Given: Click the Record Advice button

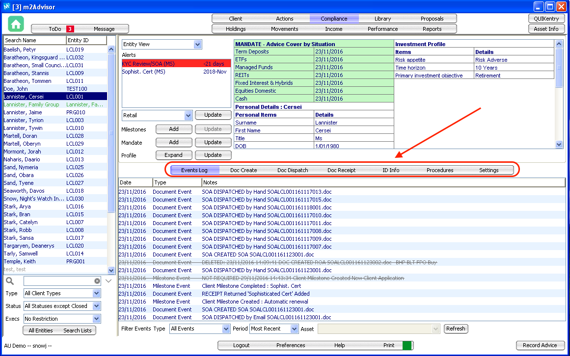Looking at the screenshot, I should pos(540,345).
